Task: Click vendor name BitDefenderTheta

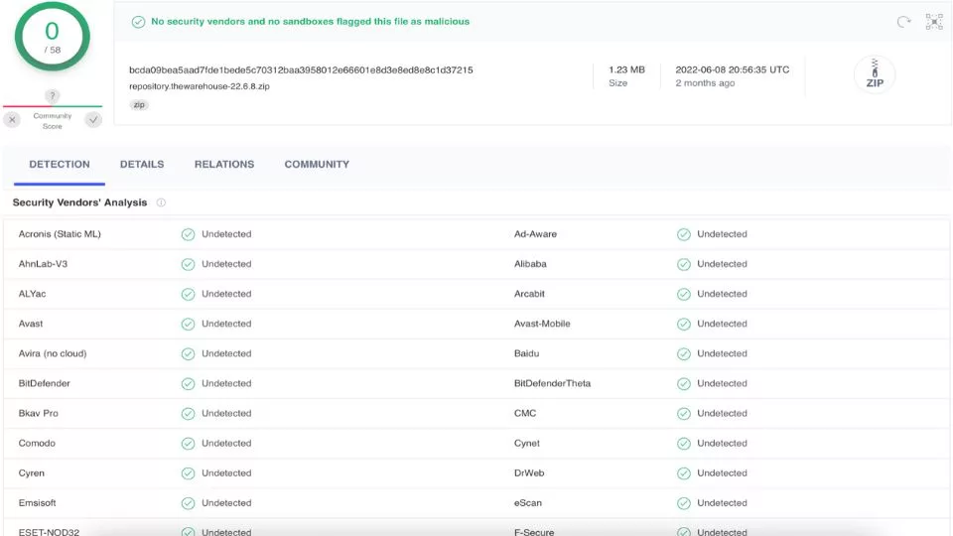Action: (553, 383)
